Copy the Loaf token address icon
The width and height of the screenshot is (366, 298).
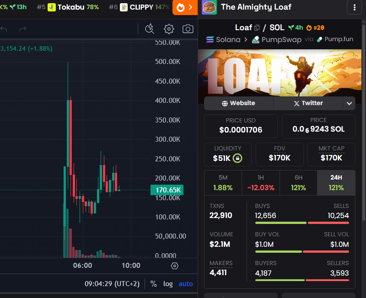(257, 28)
